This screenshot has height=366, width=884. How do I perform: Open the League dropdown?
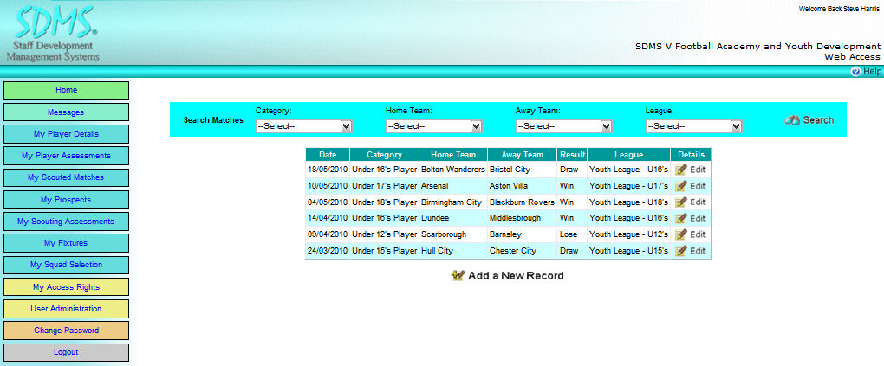693,126
